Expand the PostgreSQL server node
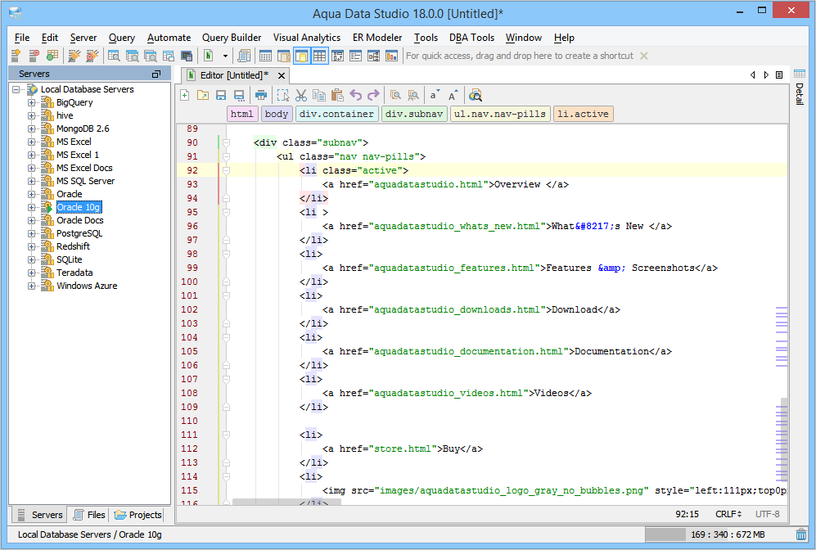Image resolution: width=816 pixels, height=550 pixels. [32, 233]
